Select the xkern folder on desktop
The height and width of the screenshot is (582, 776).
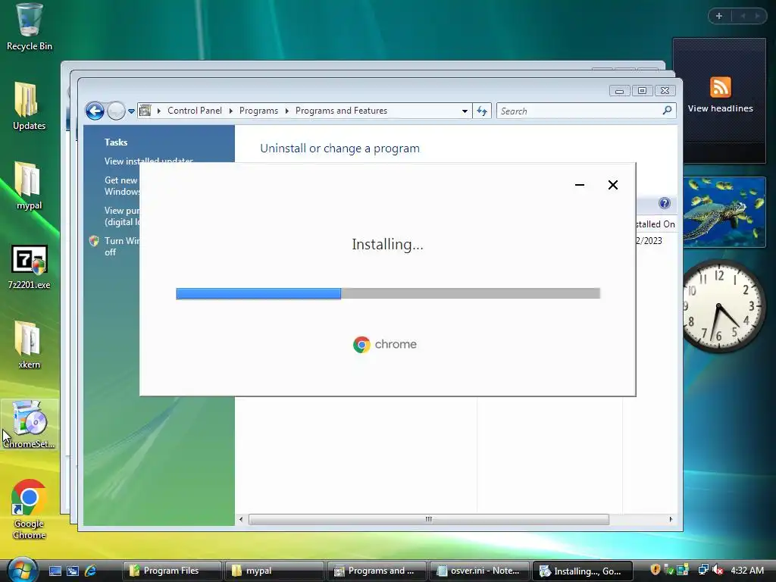point(30,345)
